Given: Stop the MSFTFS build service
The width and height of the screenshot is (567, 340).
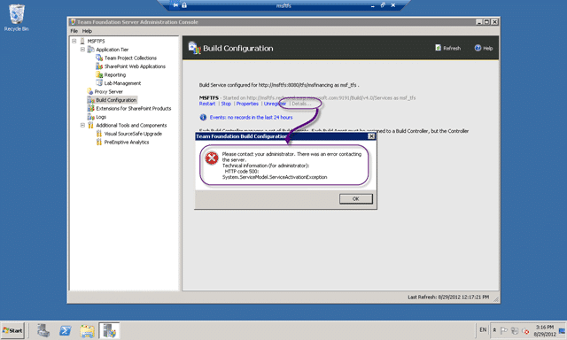Looking at the screenshot, I should coord(226,104).
